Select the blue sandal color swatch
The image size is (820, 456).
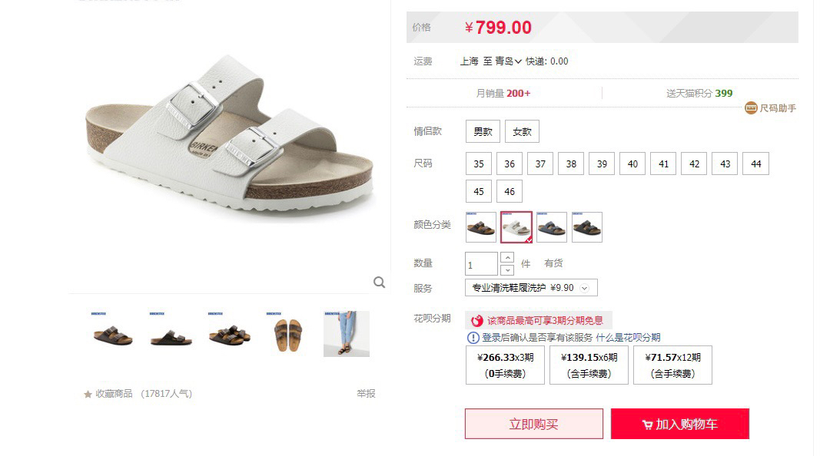click(552, 227)
